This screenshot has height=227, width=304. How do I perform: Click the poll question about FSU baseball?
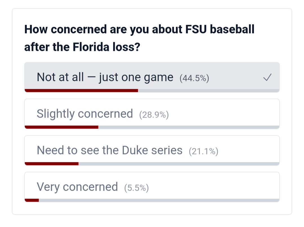coord(139,38)
